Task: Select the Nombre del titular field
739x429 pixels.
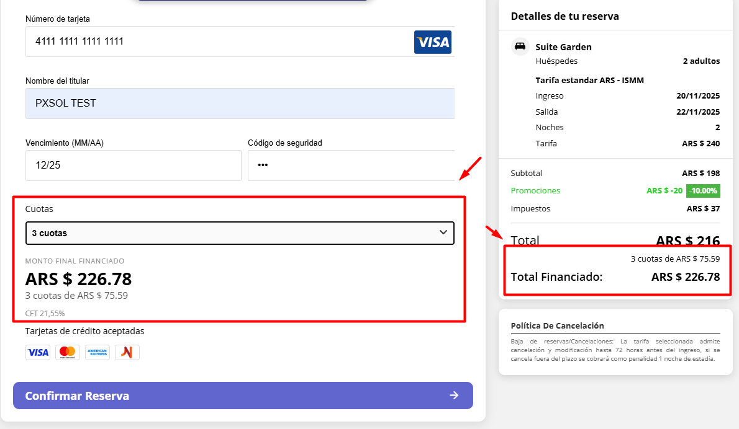Action: click(x=240, y=104)
